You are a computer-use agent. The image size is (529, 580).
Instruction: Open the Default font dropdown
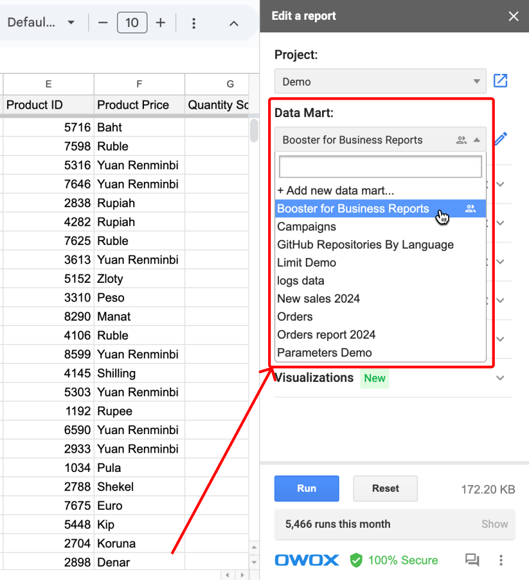click(41, 23)
